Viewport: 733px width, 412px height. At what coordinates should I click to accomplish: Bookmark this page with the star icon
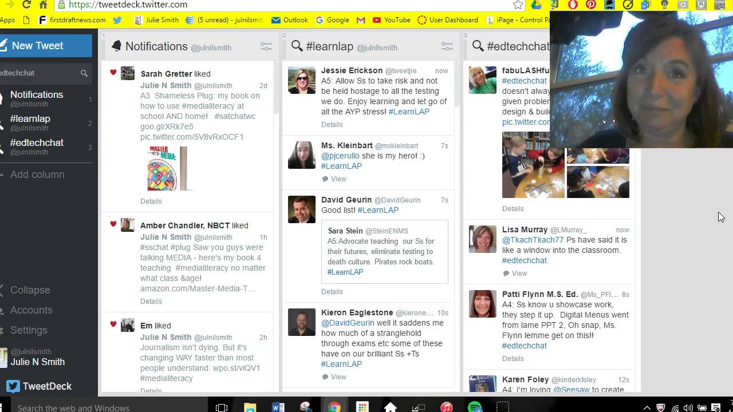(x=518, y=5)
